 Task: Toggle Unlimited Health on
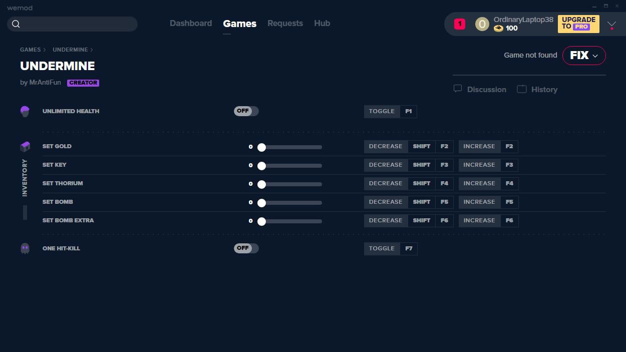coord(246,111)
